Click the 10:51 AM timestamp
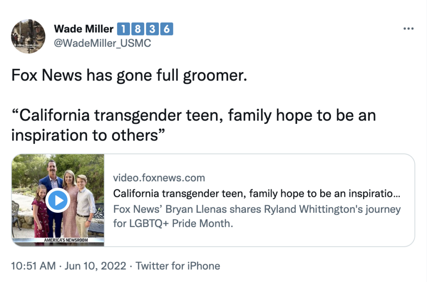This screenshot has width=427, height=282. tap(33, 266)
